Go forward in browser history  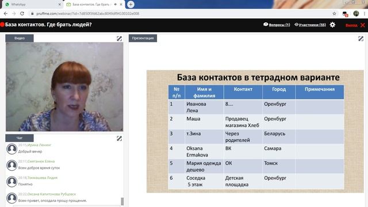coord(14,14)
